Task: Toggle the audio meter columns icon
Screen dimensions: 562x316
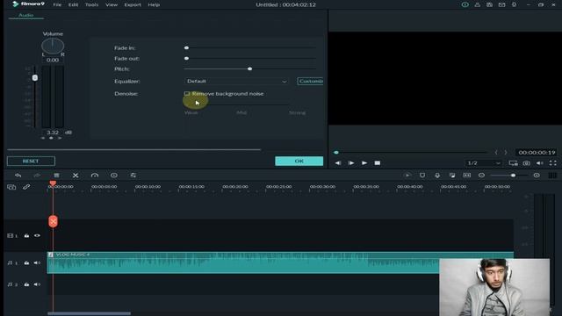Action: [x=552, y=176]
